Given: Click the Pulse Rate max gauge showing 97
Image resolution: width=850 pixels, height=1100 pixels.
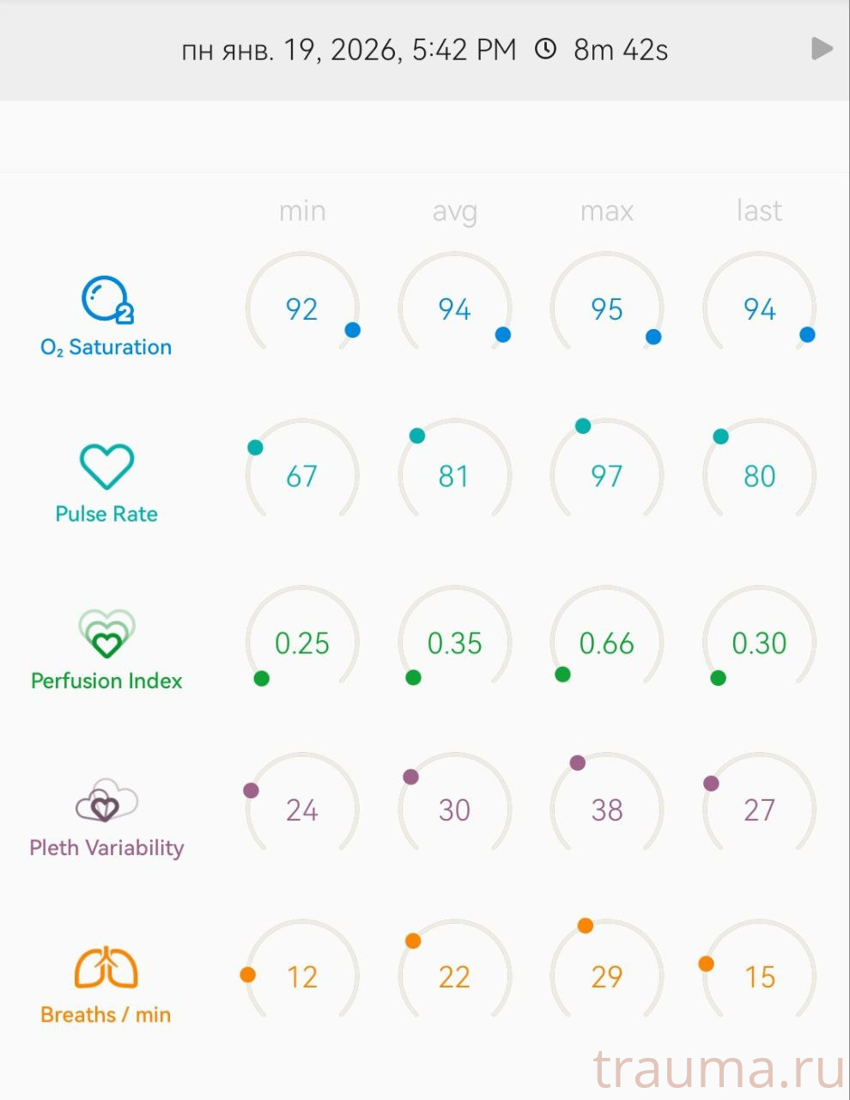Looking at the screenshot, I should pos(607,475).
